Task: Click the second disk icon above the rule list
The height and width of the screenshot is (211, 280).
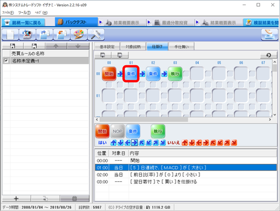Action: 34,46
